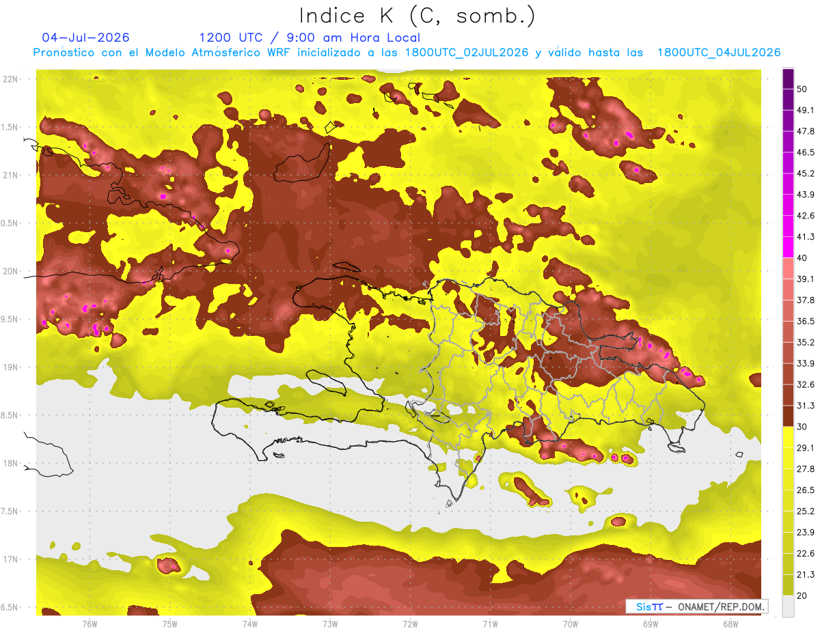Click the color scale label '32.6'
Viewport: 820px width, 633px height.
805,384
